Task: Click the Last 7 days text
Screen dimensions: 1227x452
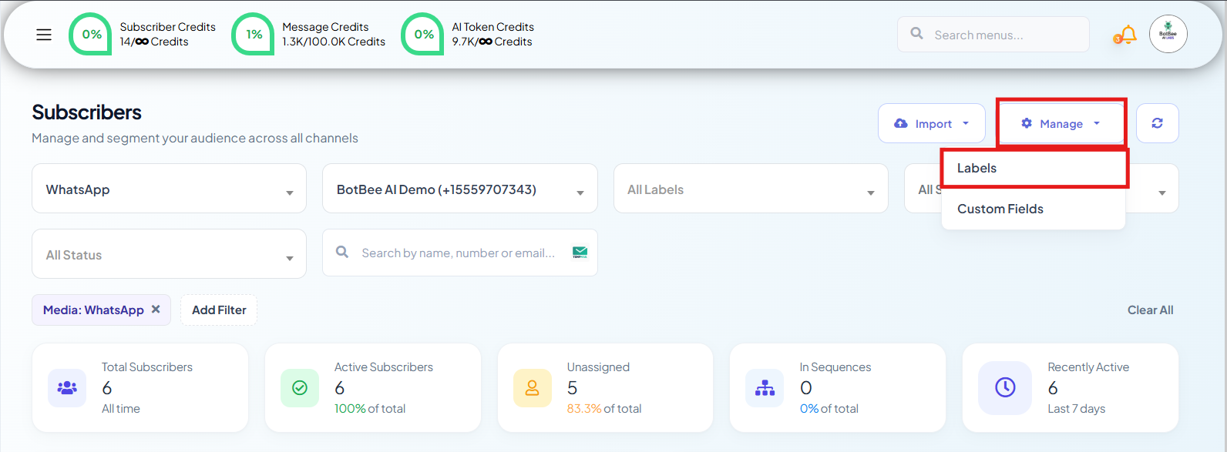Action: [1077, 409]
